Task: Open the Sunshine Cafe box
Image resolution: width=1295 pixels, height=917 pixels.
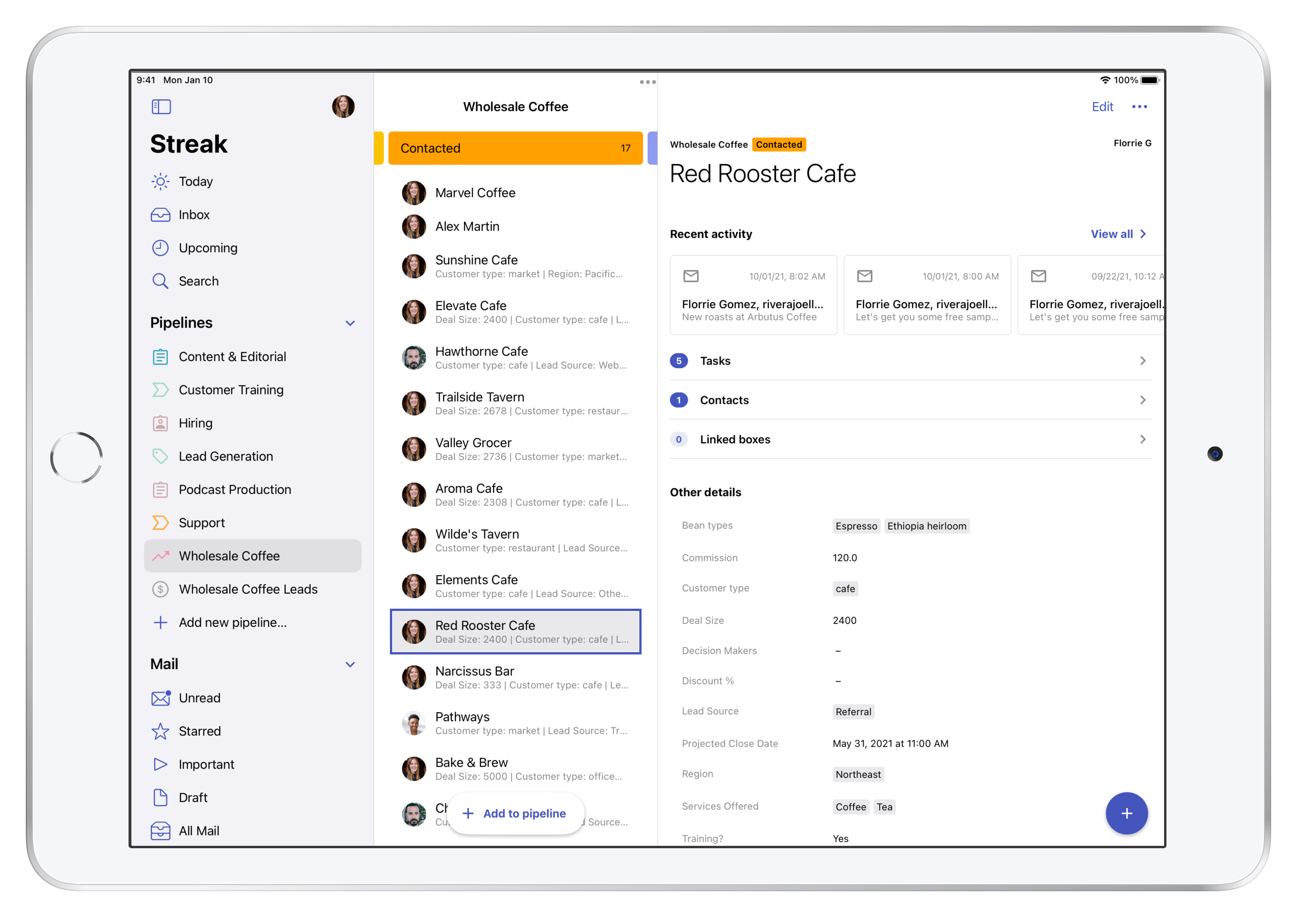Action: click(515, 267)
